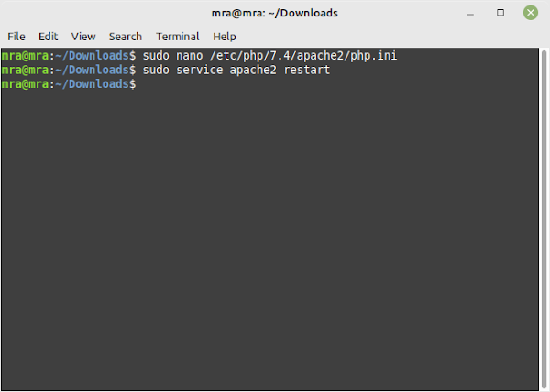Image resolution: width=550 pixels, height=392 pixels.
Task: Maximize the terminal window
Action: coord(500,13)
